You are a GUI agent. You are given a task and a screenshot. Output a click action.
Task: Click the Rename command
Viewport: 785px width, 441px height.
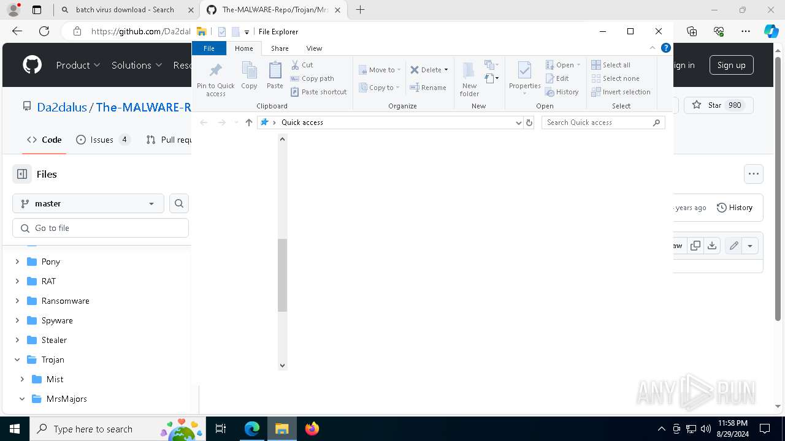(x=428, y=88)
